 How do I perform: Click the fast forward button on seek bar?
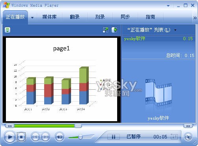188,126
